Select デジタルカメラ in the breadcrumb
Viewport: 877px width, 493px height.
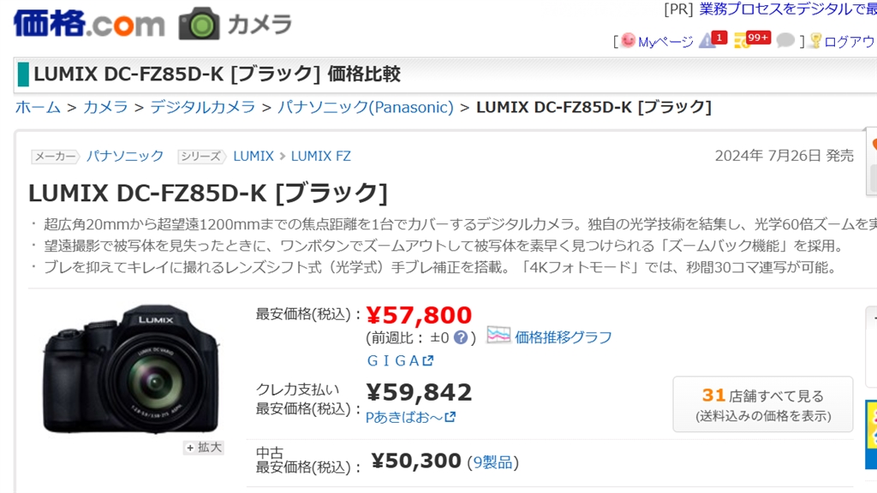[x=203, y=107]
